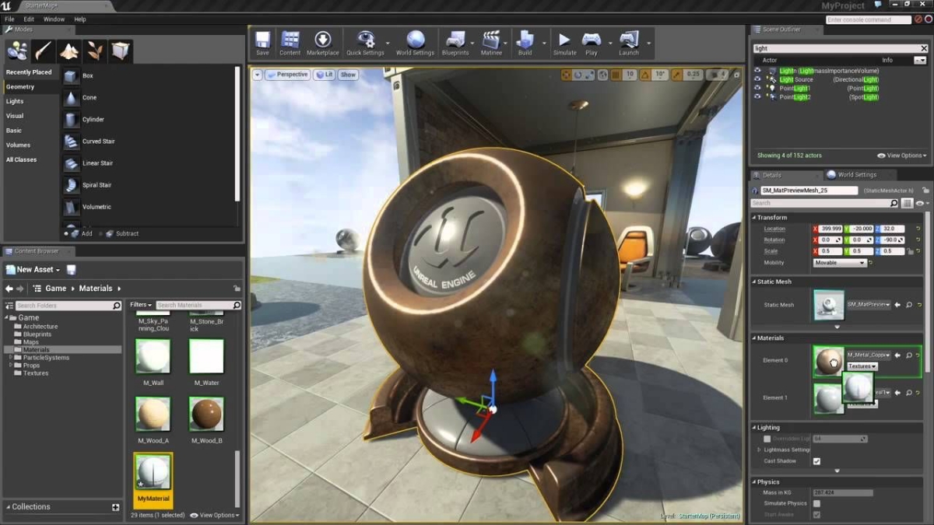The height and width of the screenshot is (525, 934).
Task: Switch to the World Settings tab
Action: pyautogui.click(x=856, y=175)
